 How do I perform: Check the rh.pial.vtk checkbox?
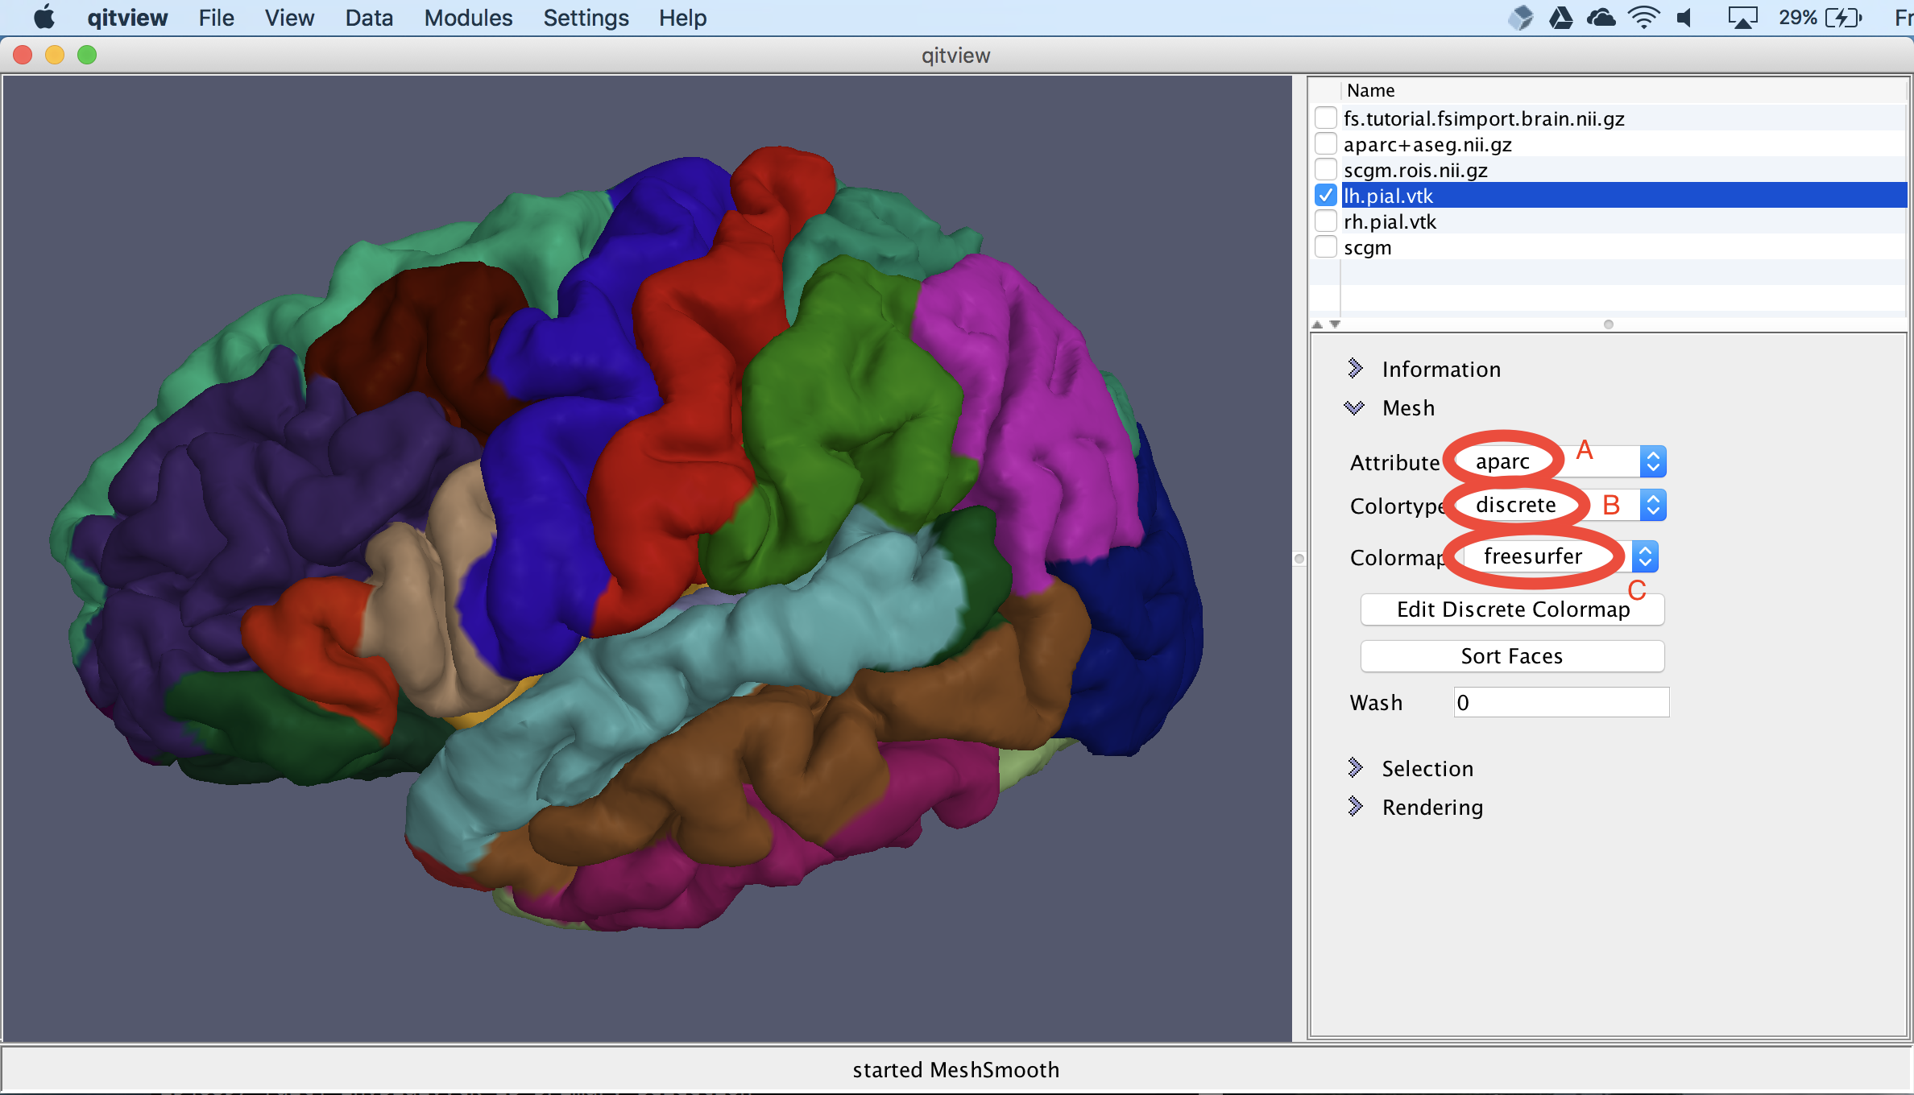pyautogui.click(x=1325, y=221)
